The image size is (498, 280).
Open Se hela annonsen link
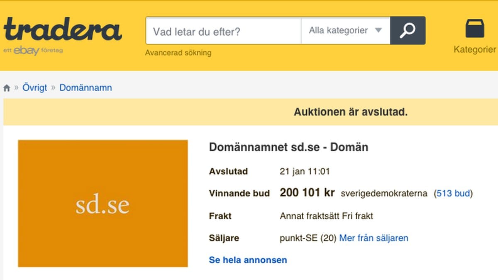(x=248, y=260)
